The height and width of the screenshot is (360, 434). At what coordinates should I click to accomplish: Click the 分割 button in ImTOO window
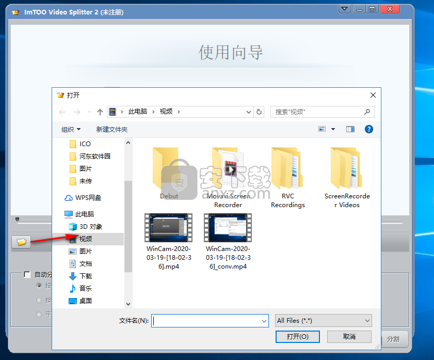(x=393, y=339)
